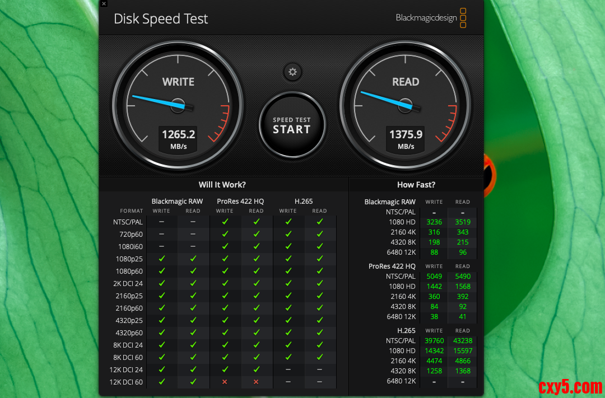Click the '8K DCI 24' format row label

(x=128, y=345)
